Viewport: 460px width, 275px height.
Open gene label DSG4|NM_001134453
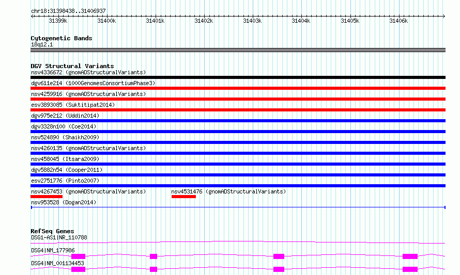click(x=57, y=263)
